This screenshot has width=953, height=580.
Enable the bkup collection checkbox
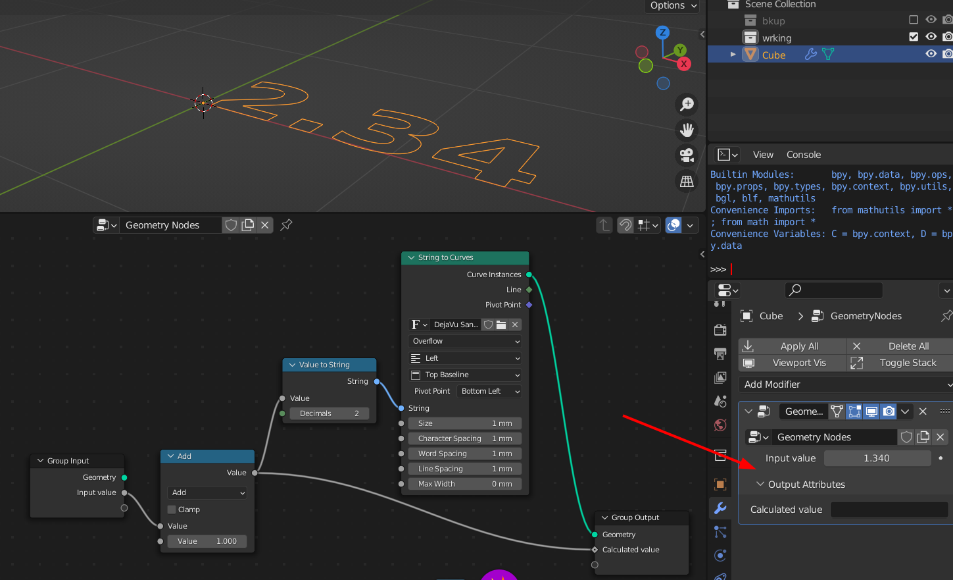914,20
